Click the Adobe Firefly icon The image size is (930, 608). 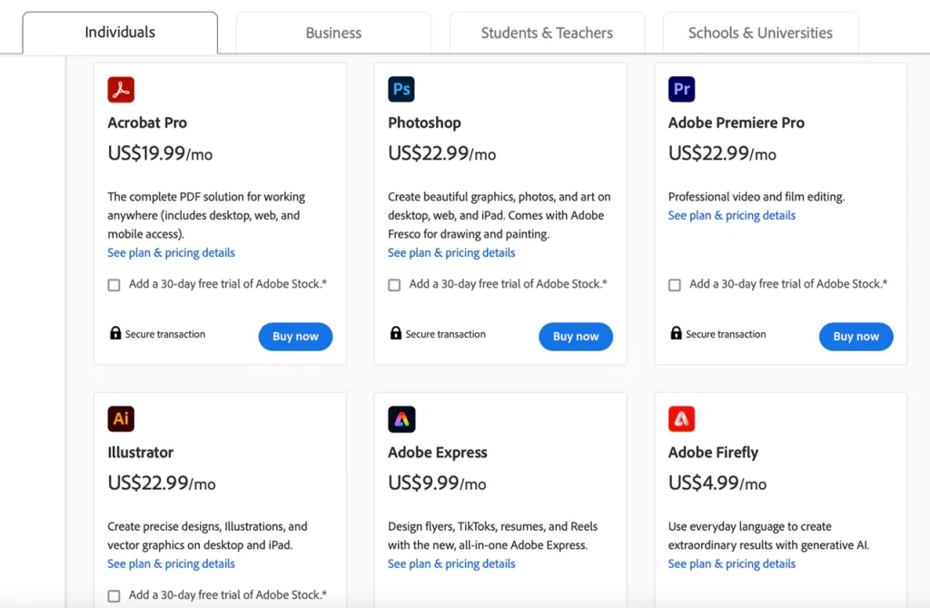(681, 418)
